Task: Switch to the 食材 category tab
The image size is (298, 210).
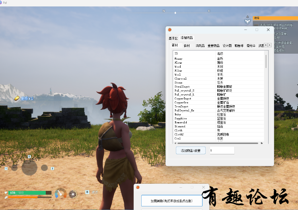Action: tap(187, 46)
